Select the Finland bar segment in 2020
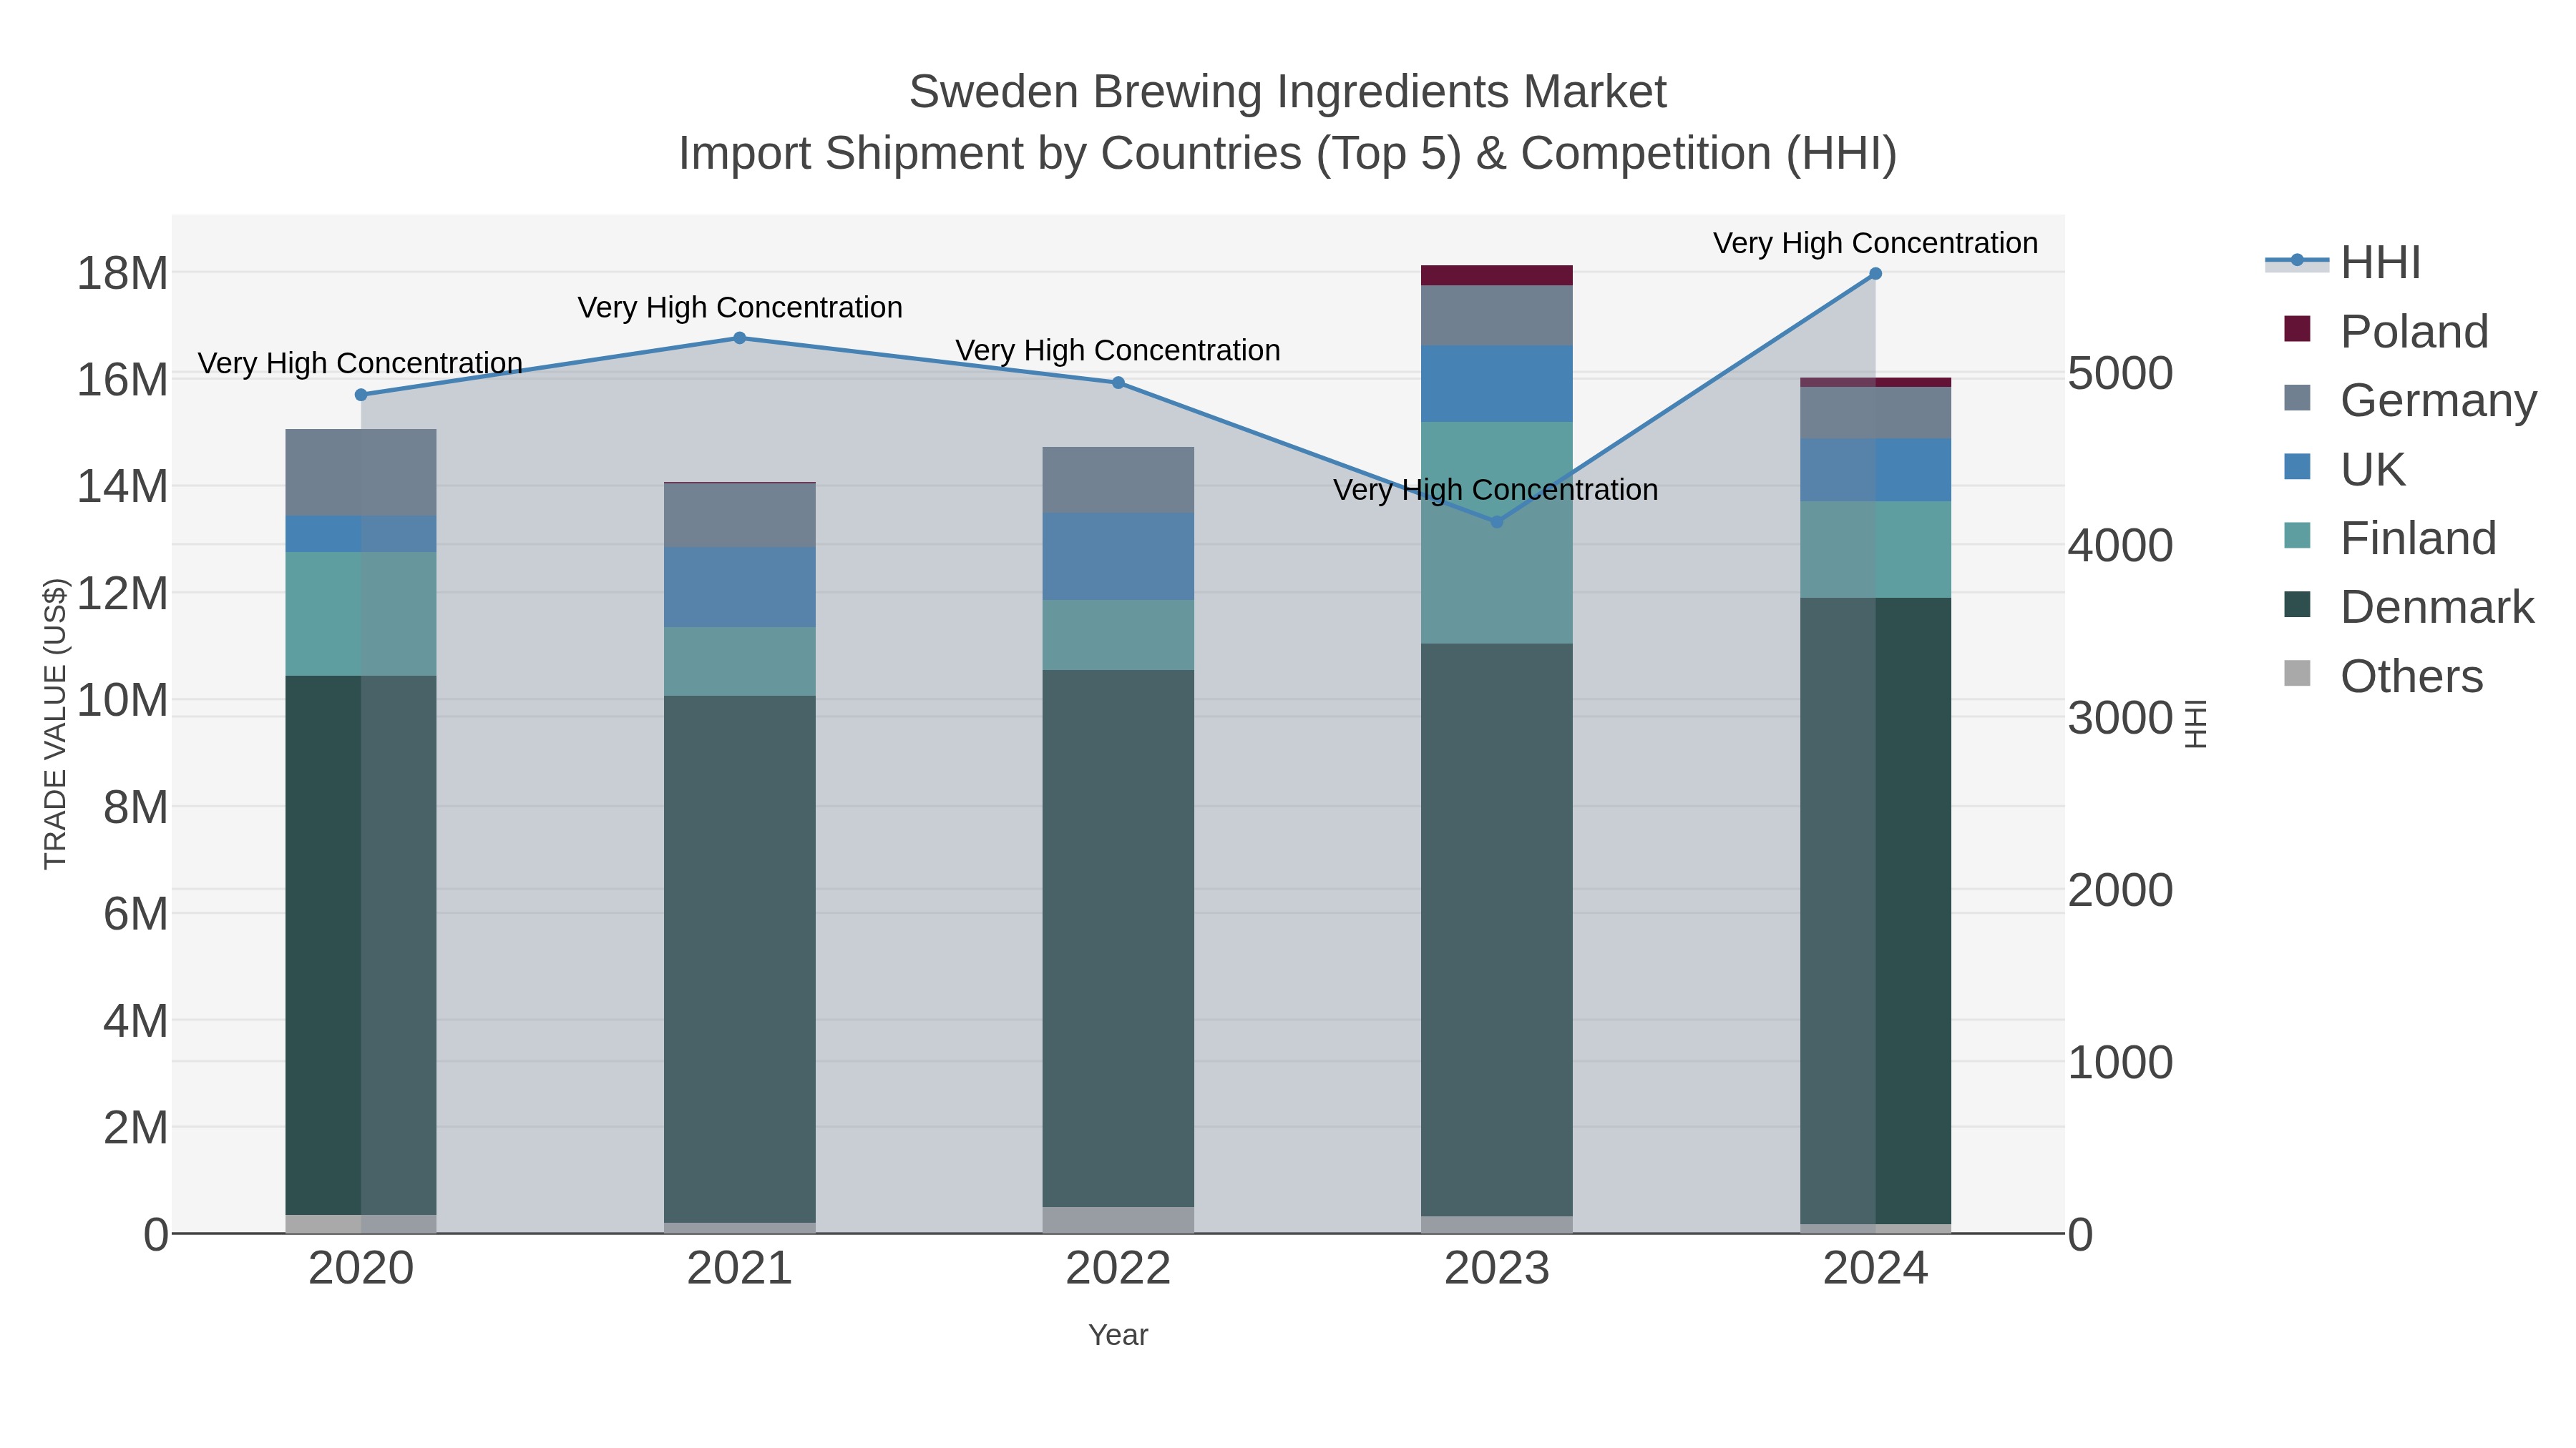Image resolution: width=2576 pixels, height=1448 pixels. 361,614
